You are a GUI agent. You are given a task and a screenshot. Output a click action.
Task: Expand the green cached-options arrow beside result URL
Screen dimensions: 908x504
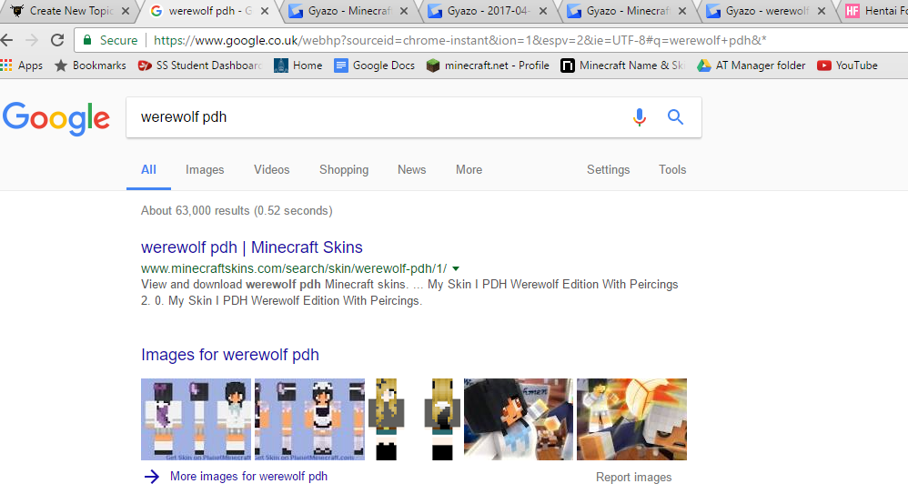click(x=456, y=268)
